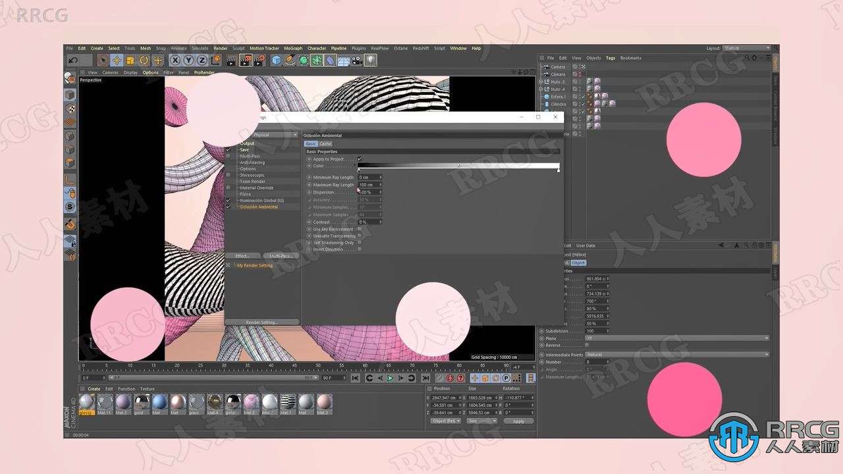Enable Use Sky Environment checkbox
The width and height of the screenshot is (843, 474).
360,229
